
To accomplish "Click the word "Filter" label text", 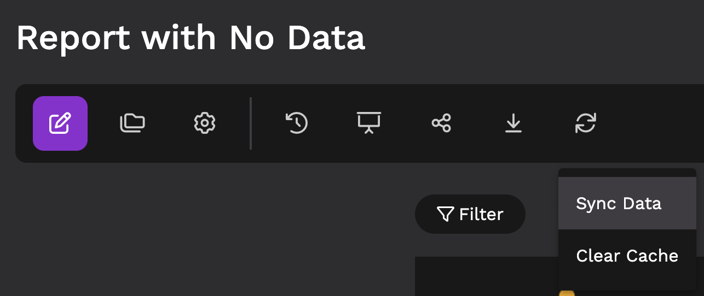I will (x=481, y=214).
